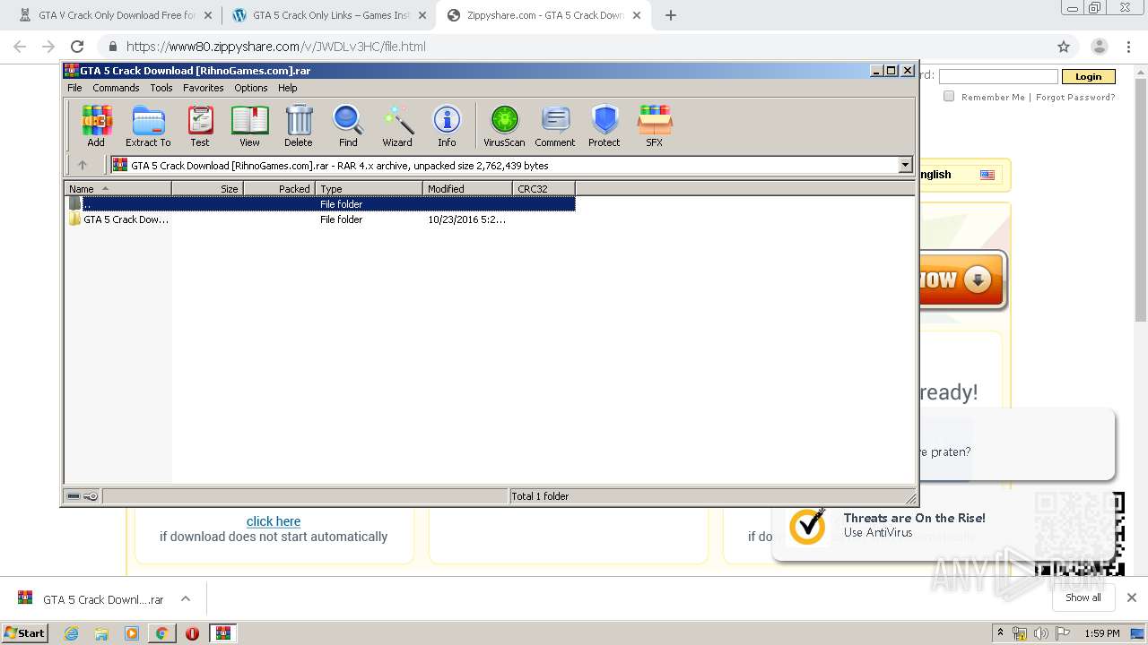Click the Protect shield icon
1148x645 pixels.
604,125
